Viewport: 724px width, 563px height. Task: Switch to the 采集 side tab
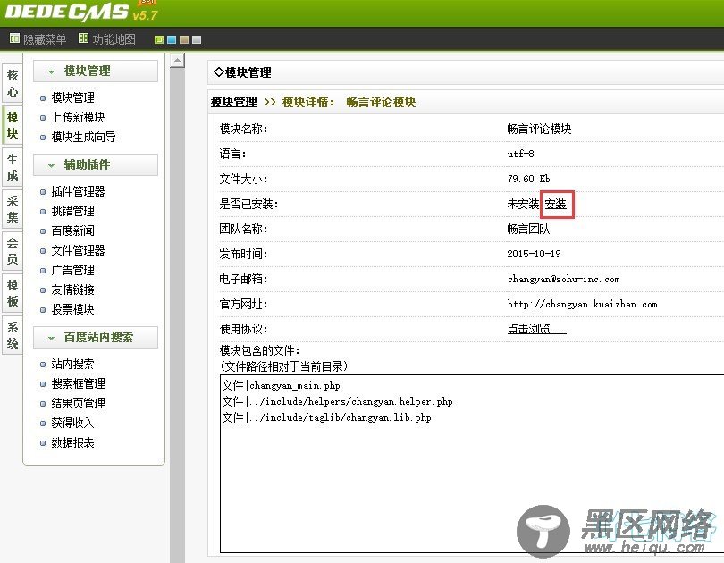click(13, 209)
